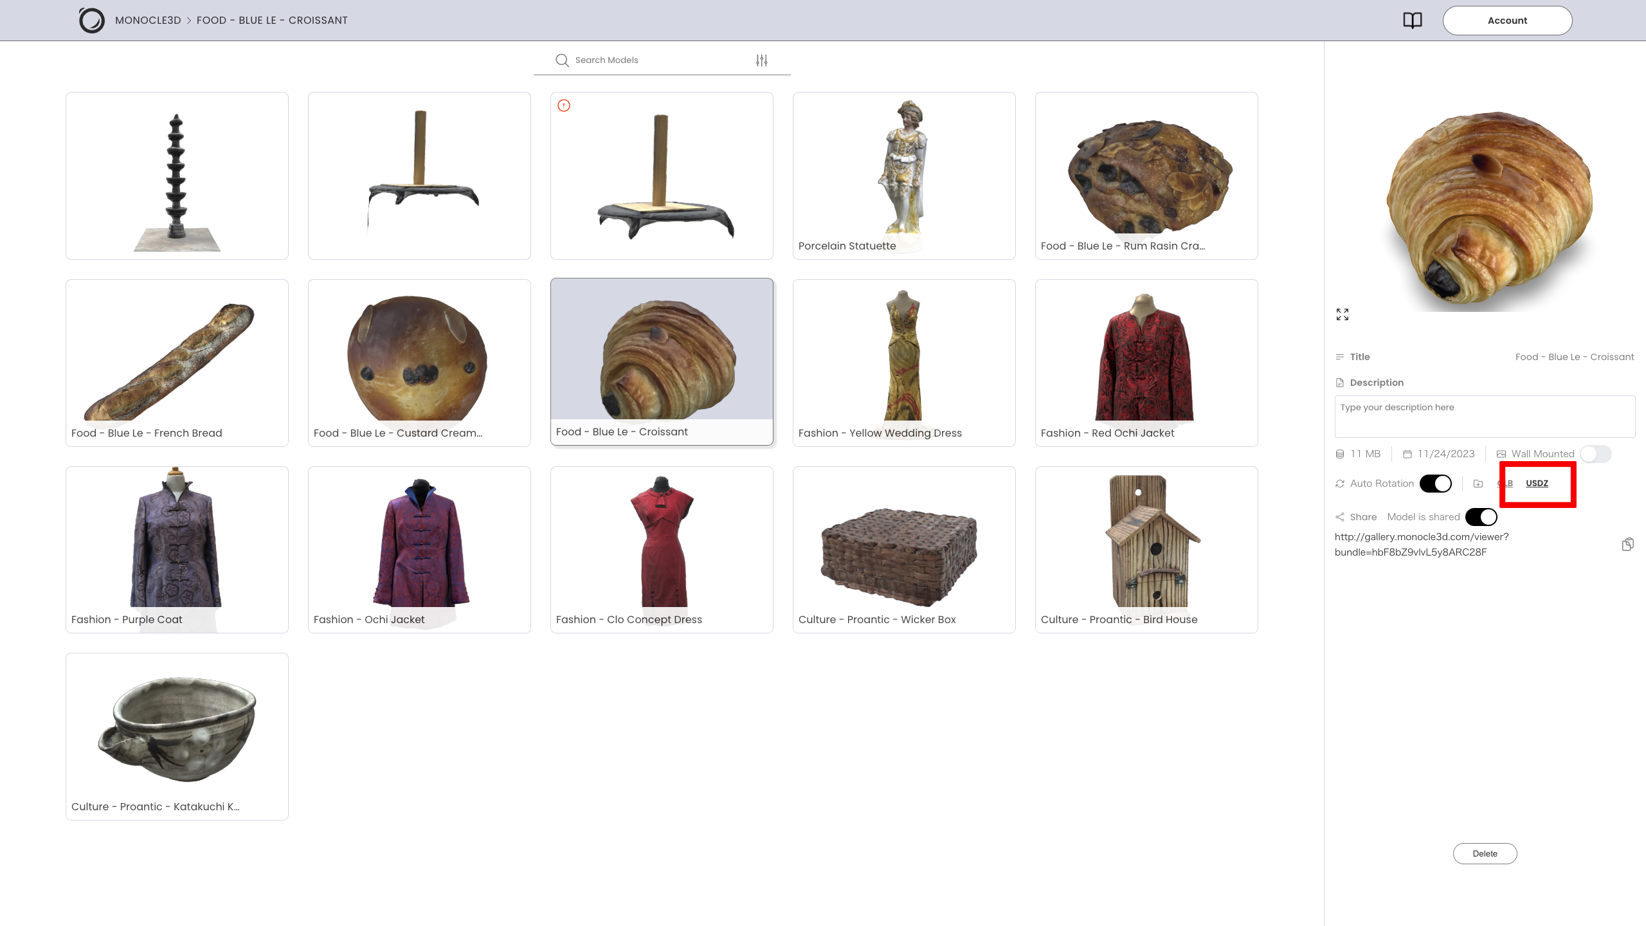Open the documentation book icon
The image size is (1646, 926).
click(x=1412, y=21)
